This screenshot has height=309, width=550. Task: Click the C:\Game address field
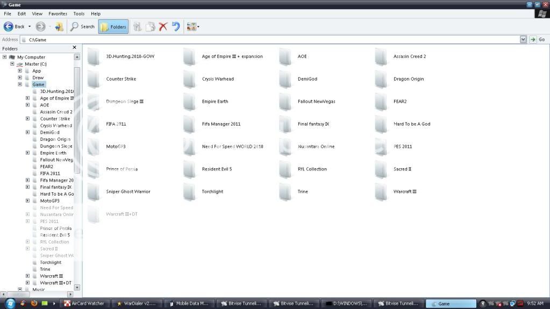point(270,40)
